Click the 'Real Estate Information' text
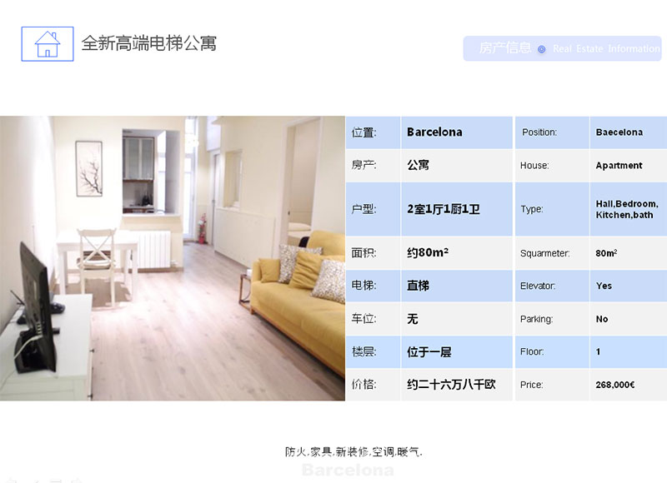The width and height of the screenshot is (667, 483). [x=606, y=49]
